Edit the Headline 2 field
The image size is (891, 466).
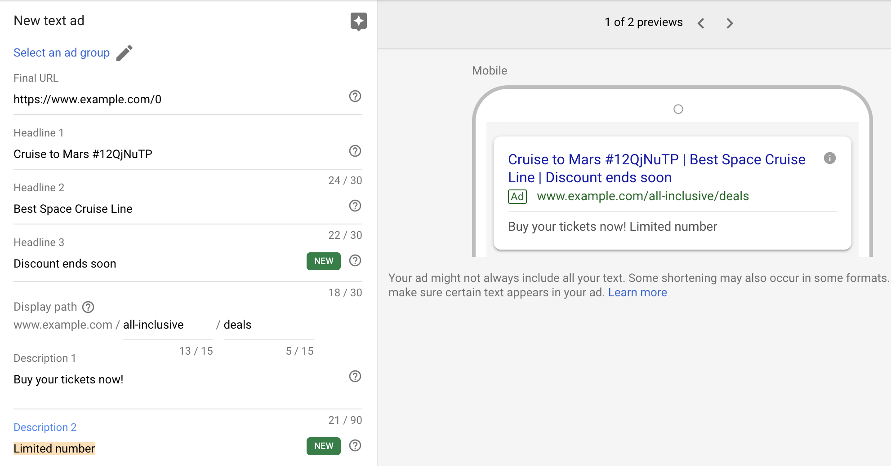point(175,209)
